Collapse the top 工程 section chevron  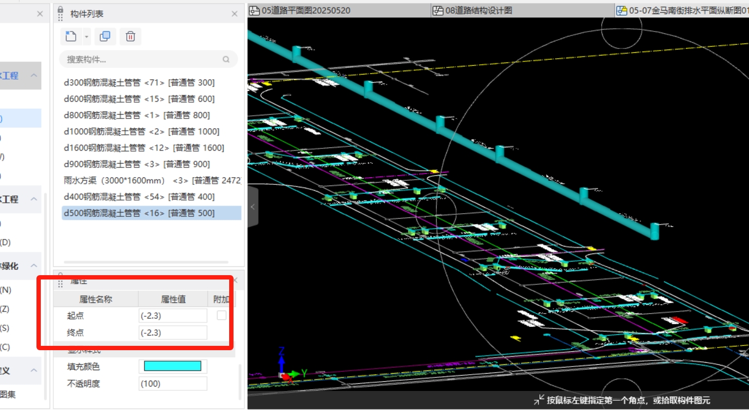coord(34,75)
